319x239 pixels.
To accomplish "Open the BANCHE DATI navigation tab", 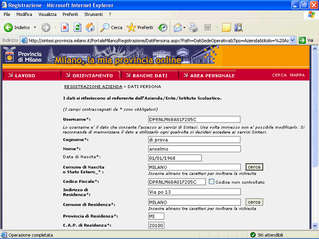I will pos(147,75).
